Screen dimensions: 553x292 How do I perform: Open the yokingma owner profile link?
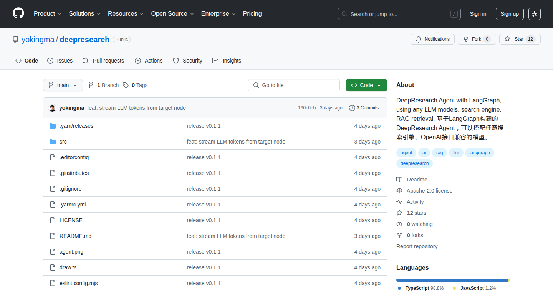click(x=38, y=40)
